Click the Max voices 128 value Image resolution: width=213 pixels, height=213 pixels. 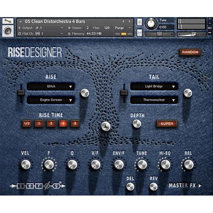(x=107, y=28)
